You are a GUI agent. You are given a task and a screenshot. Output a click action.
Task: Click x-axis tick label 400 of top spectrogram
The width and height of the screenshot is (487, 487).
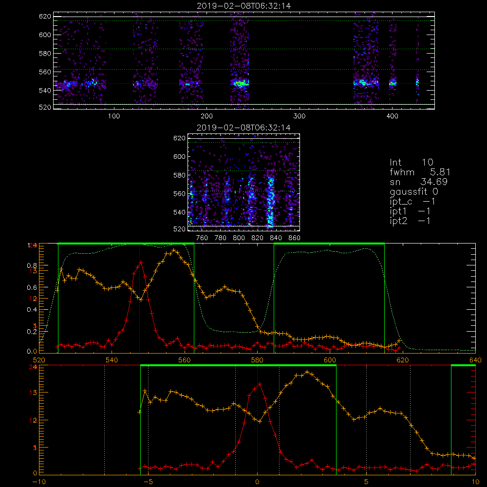[x=392, y=116]
